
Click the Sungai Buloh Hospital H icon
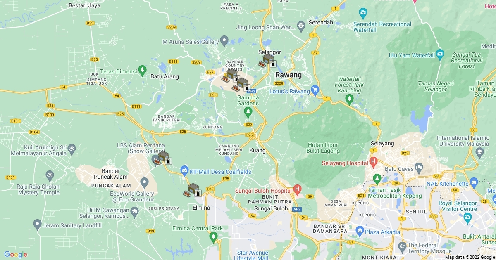coord(297,190)
